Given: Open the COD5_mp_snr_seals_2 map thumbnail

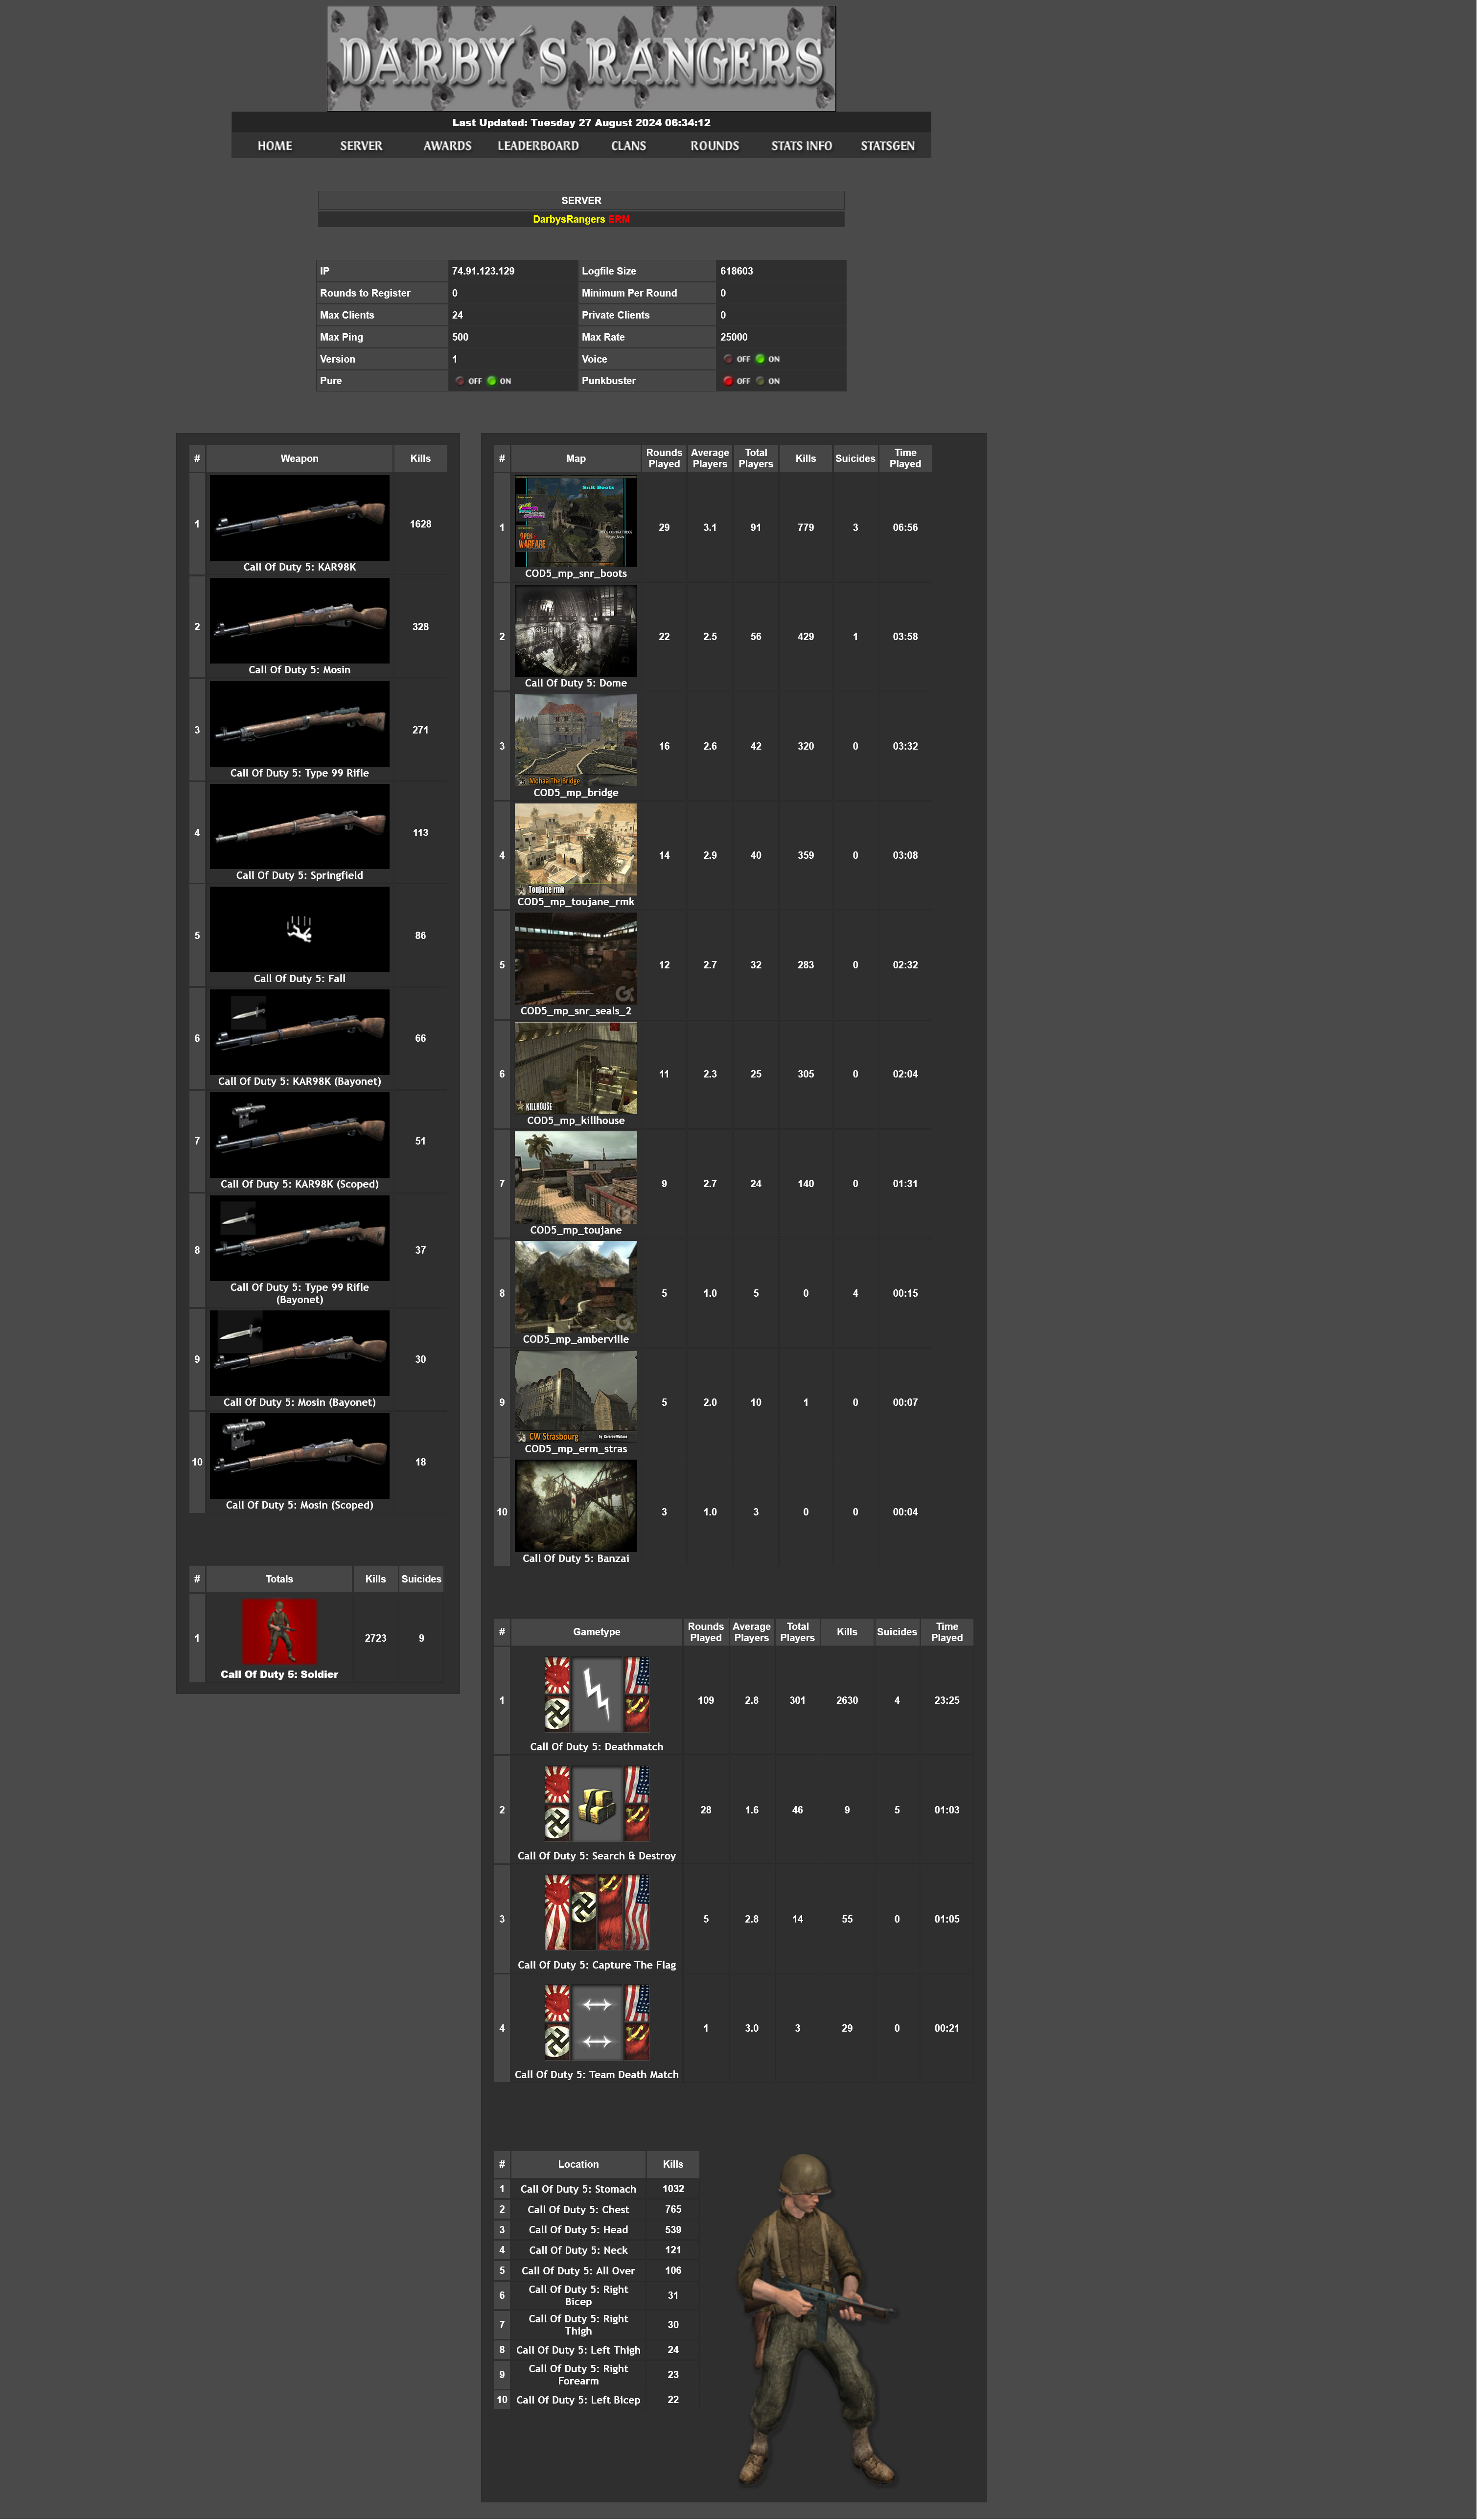Looking at the screenshot, I should (x=576, y=959).
